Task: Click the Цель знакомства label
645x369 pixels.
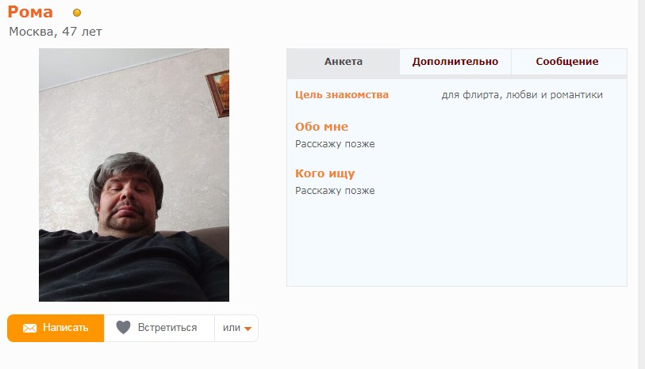Action: [342, 95]
